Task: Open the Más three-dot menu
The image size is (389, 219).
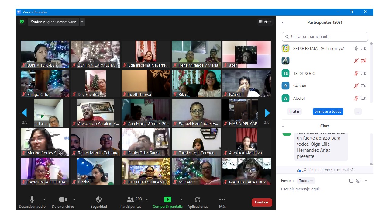Action: pyautogui.click(x=222, y=202)
